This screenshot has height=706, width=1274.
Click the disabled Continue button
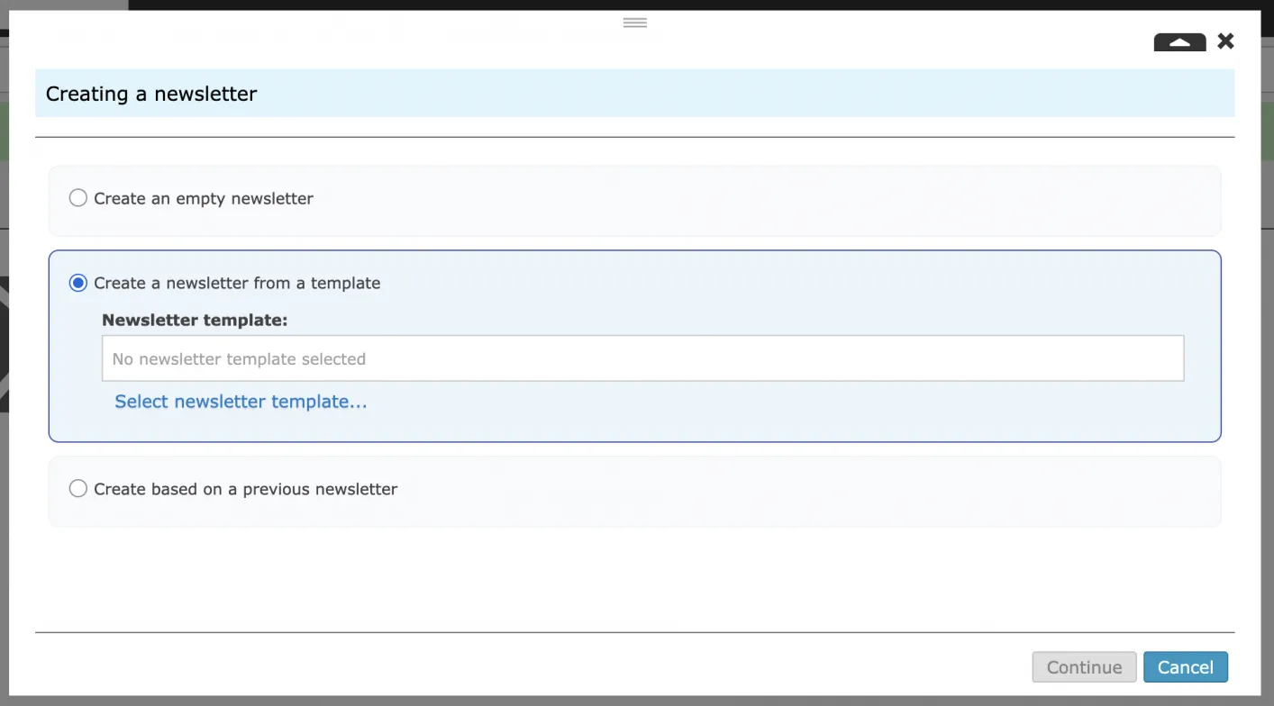pos(1083,666)
